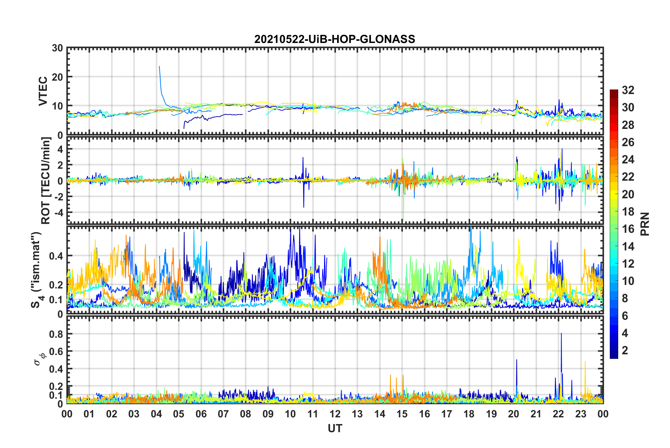This screenshot has width=670, height=448.
Task: Click the 0.4 tick on S4 axis
Action: click(x=56, y=256)
